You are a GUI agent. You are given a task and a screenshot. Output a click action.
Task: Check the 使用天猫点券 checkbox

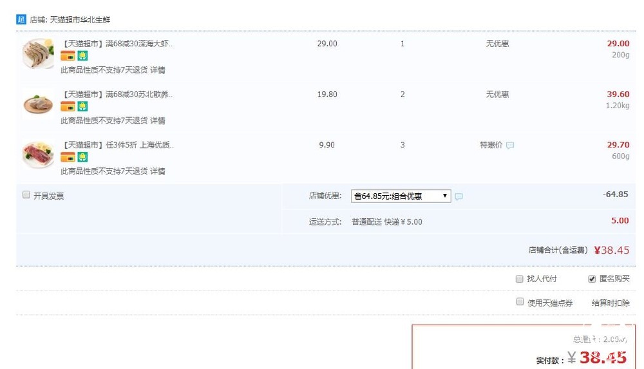coord(520,302)
